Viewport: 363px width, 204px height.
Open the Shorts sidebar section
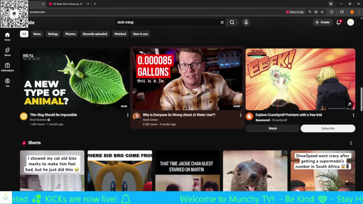tap(7, 52)
